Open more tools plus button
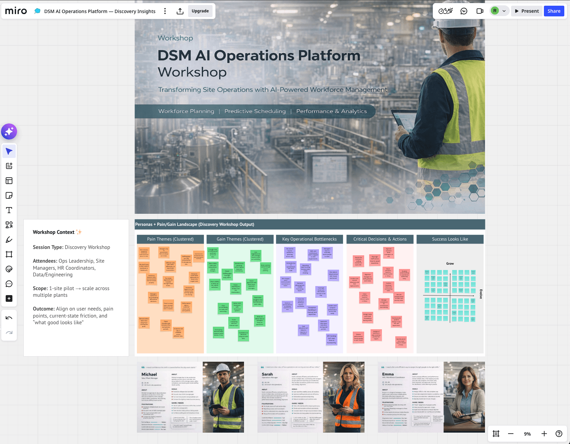Image resolution: width=570 pixels, height=444 pixels. click(x=9, y=298)
